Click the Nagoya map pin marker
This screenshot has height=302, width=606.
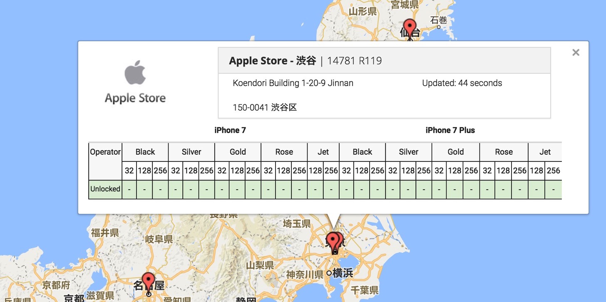point(148,283)
